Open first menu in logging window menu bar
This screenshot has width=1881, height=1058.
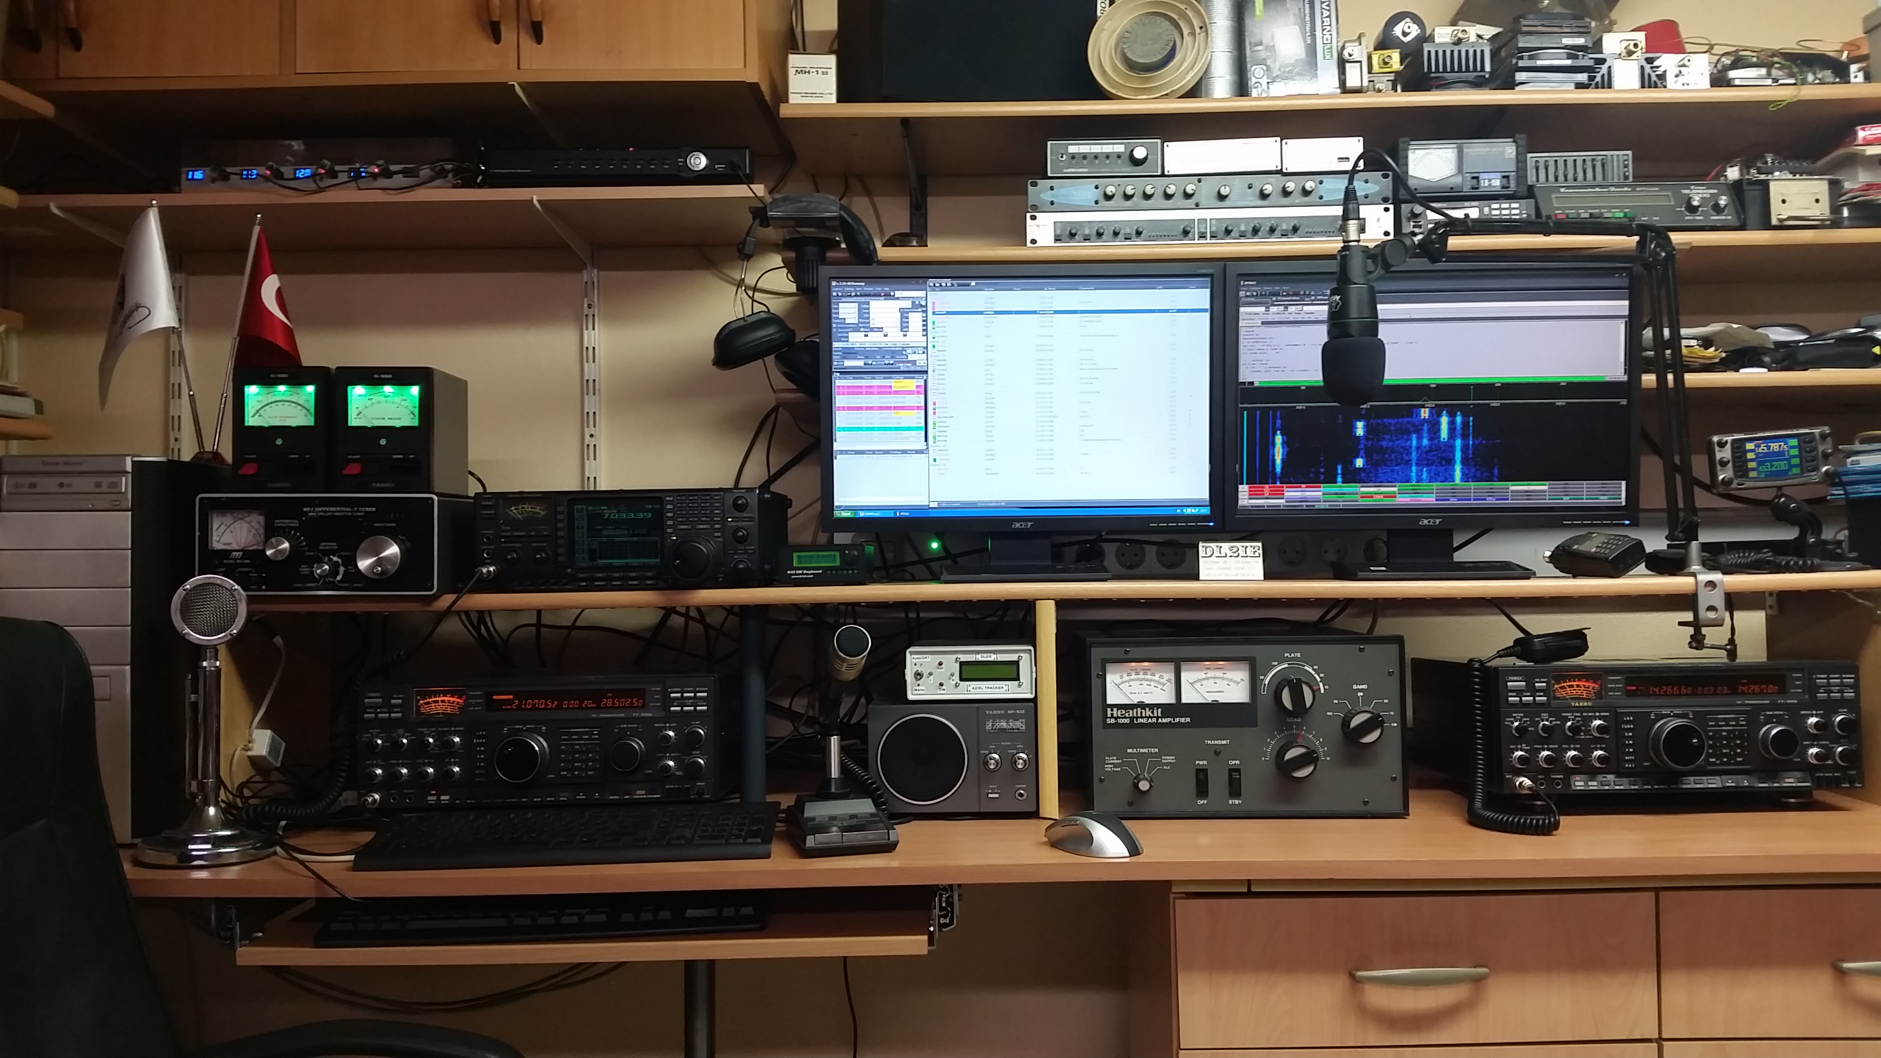(837, 289)
